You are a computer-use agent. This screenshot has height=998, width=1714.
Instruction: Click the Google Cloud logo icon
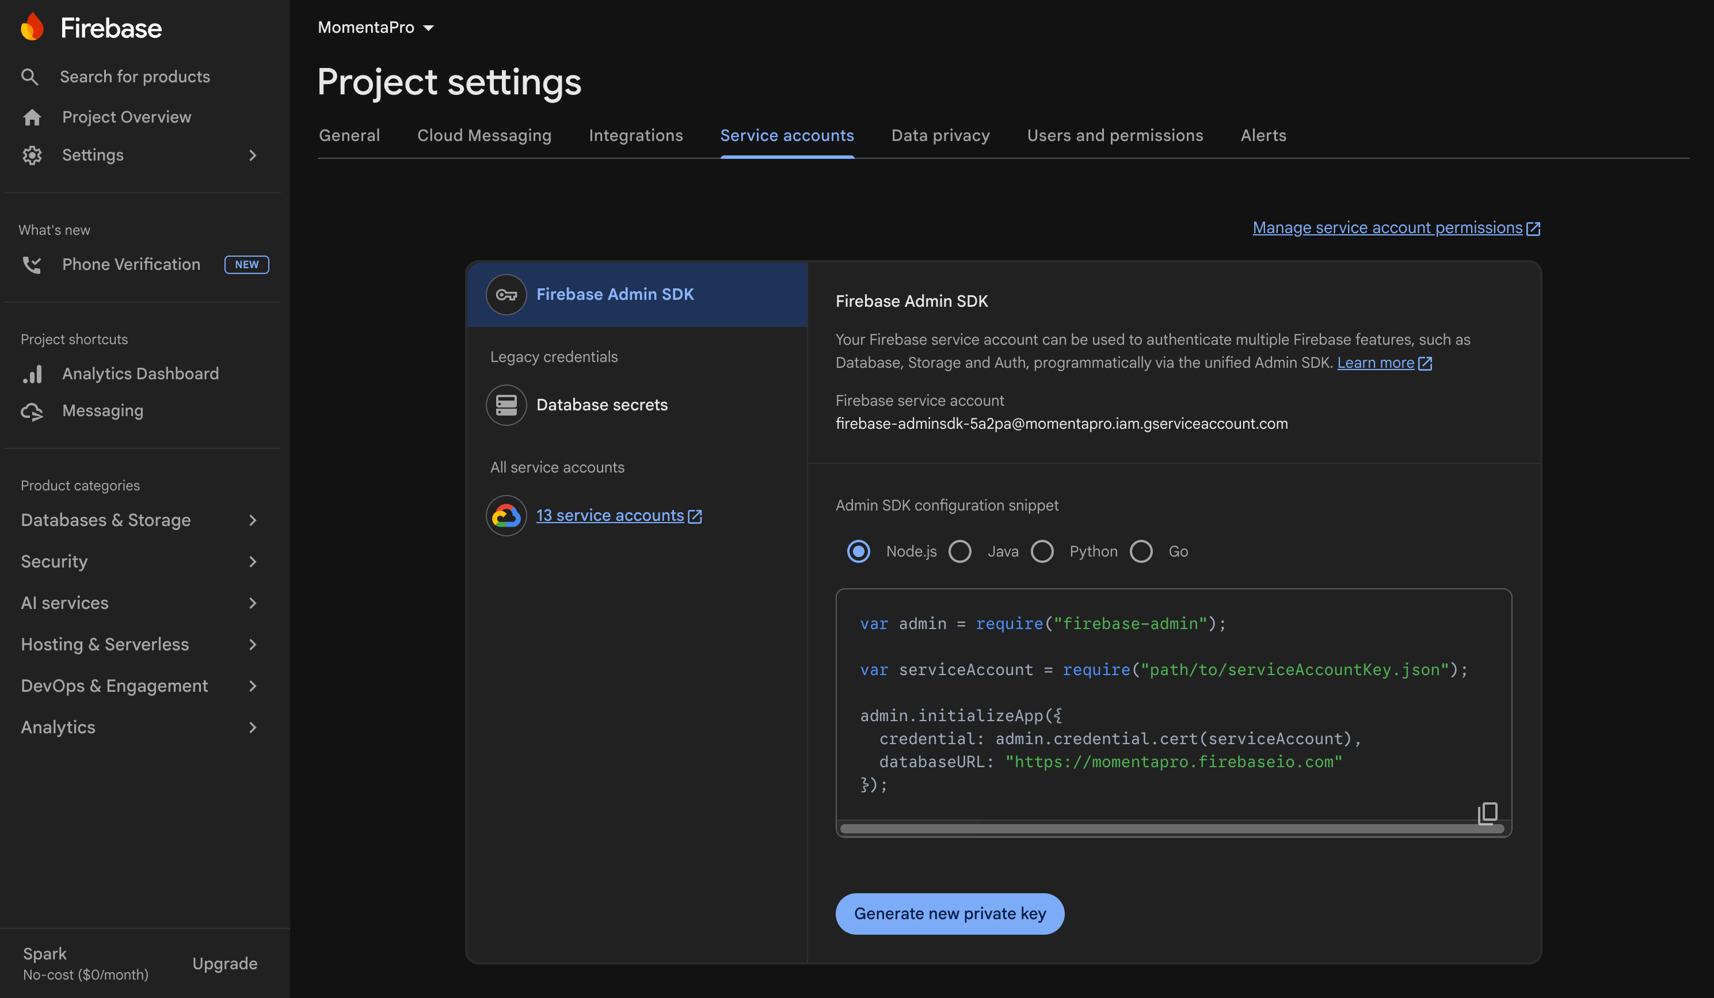tap(506, 516)
